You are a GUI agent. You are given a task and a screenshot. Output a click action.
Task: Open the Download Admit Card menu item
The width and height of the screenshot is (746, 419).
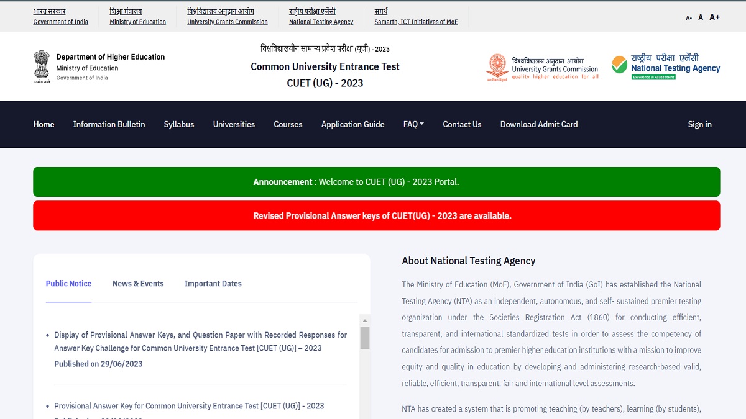(x=539, y=124)
